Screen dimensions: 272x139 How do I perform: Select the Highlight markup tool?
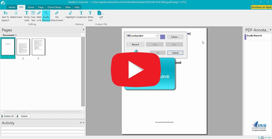(70, 15)
